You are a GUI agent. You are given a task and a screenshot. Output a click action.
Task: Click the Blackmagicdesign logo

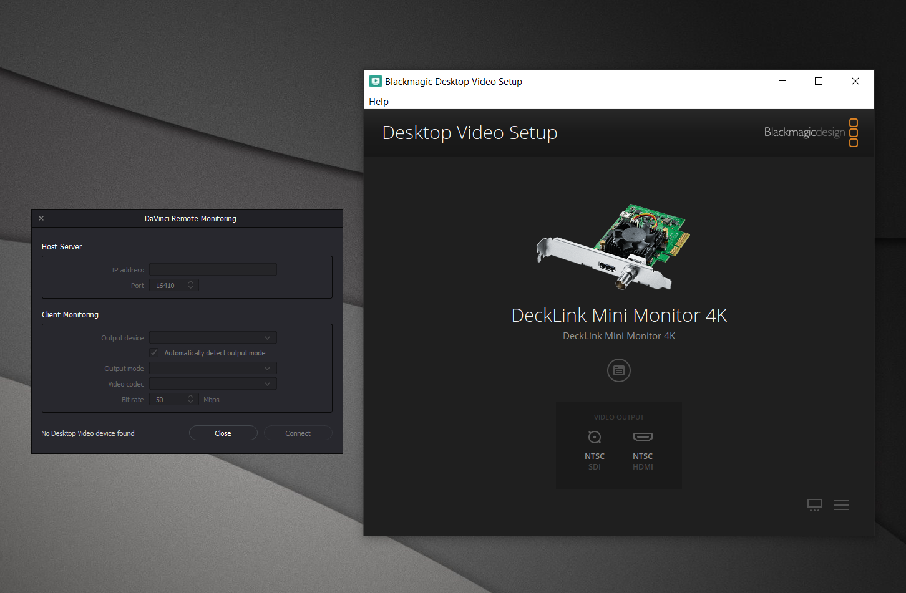(811, 132)
